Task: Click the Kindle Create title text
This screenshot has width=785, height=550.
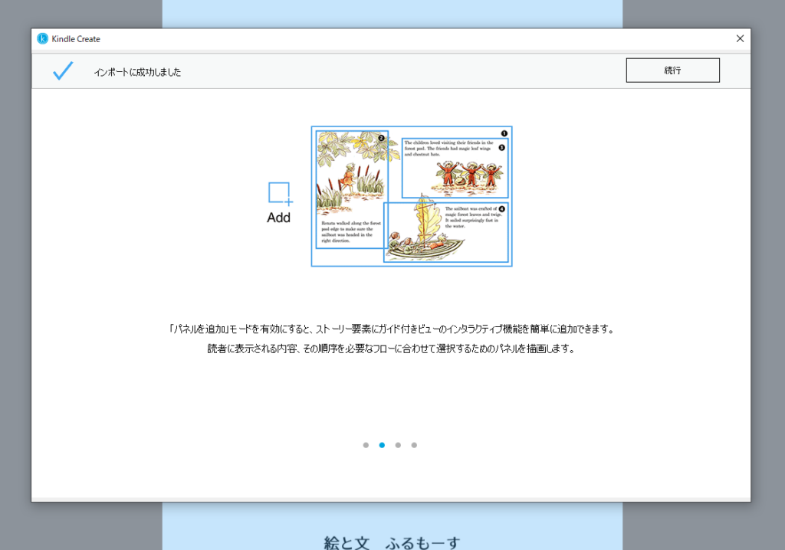Action: coord(76,39)
